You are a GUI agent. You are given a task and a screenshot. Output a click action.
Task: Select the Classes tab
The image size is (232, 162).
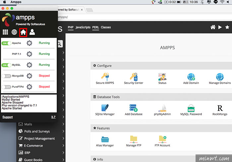(106, 27)
